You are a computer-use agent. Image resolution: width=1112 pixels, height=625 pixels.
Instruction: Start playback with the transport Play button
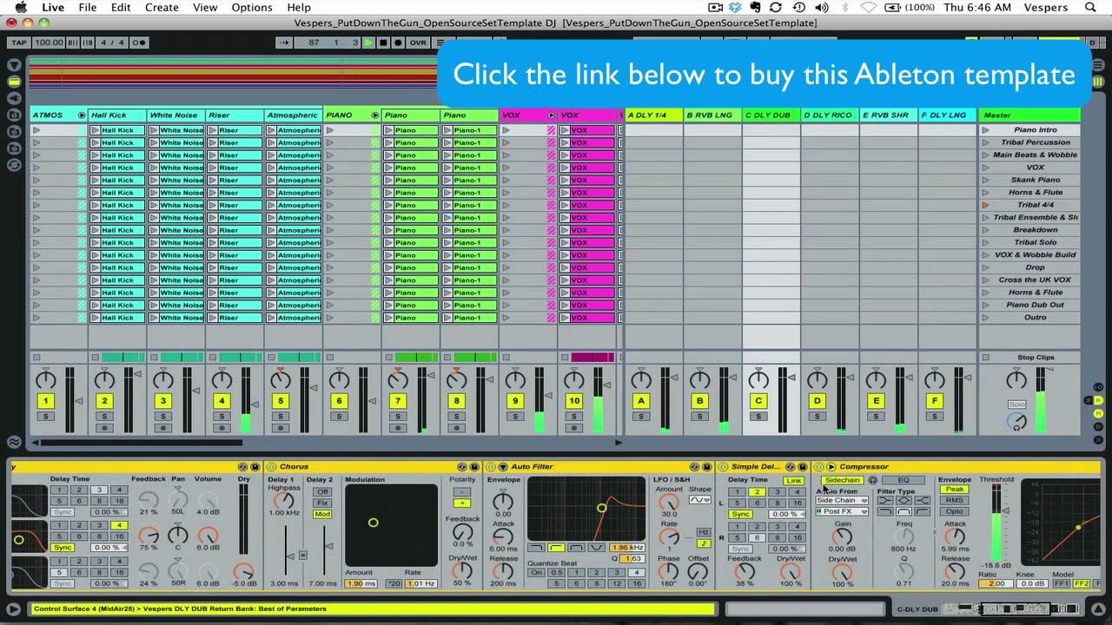coord(369,43)
